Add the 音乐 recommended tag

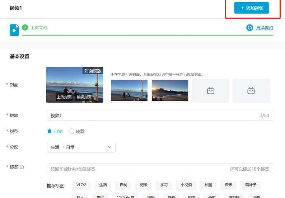pos(229,185)
